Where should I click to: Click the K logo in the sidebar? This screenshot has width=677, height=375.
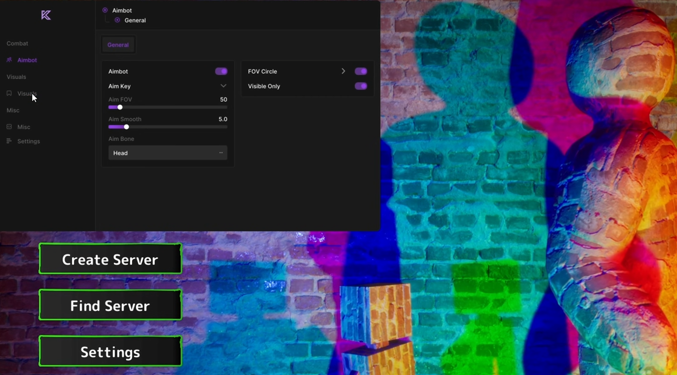(x=46, y=15)
